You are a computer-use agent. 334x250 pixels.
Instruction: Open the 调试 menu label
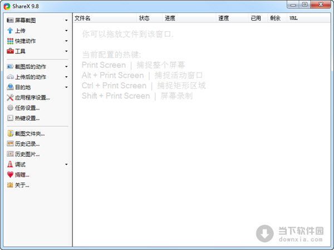(x=20, y=164)
